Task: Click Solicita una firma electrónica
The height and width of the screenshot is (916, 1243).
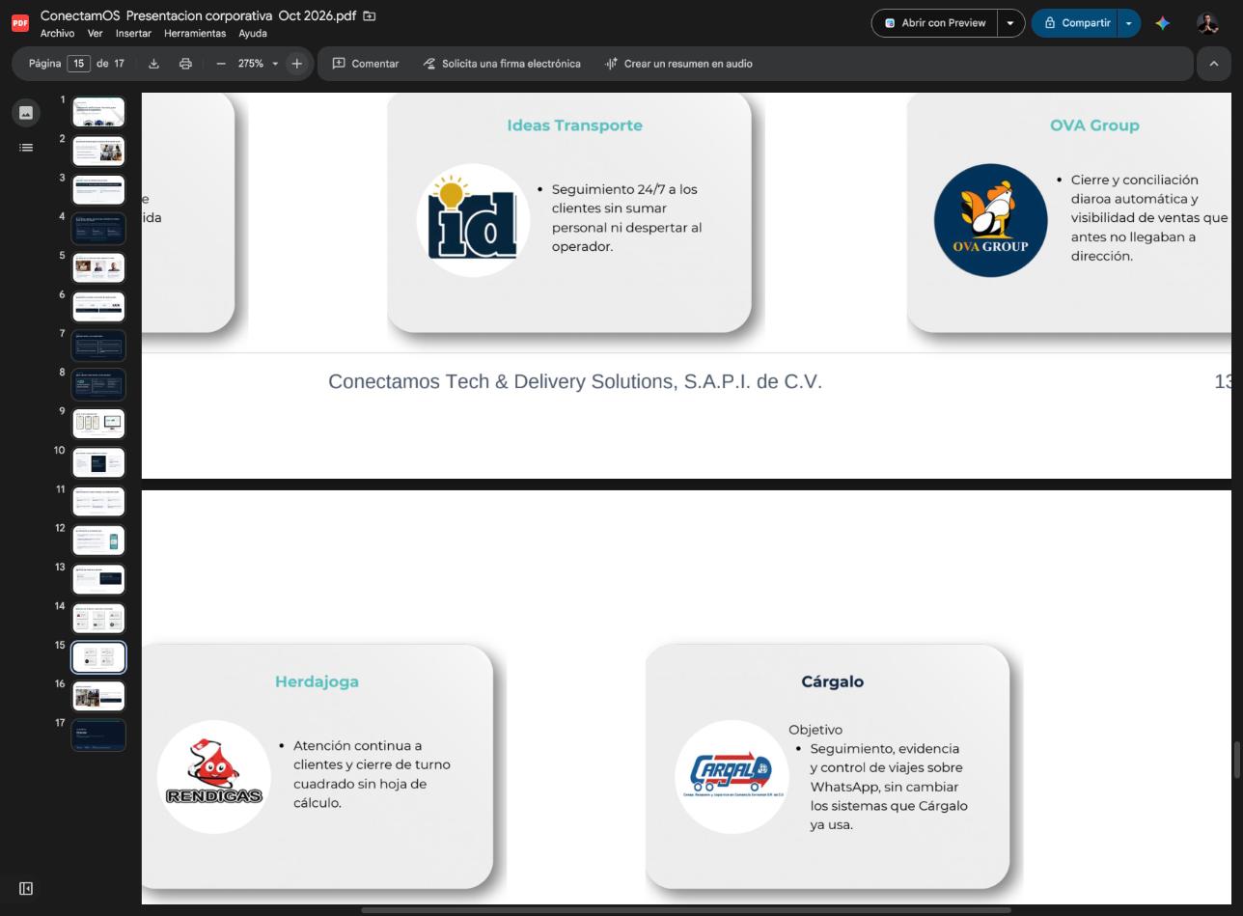Action: 502,64
